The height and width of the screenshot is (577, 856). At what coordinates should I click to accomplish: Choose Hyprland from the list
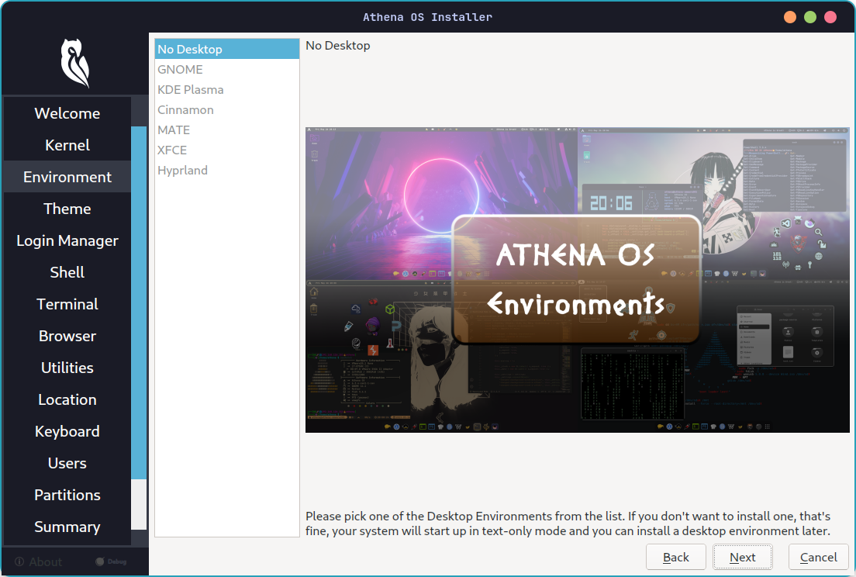tap(182, 170)
